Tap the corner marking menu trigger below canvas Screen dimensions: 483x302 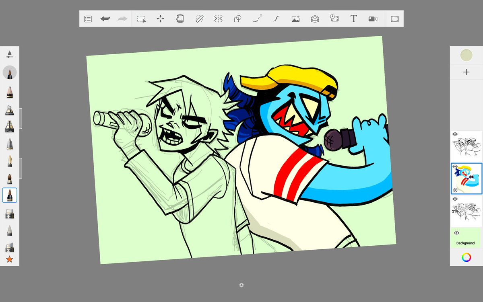[242, 285]
